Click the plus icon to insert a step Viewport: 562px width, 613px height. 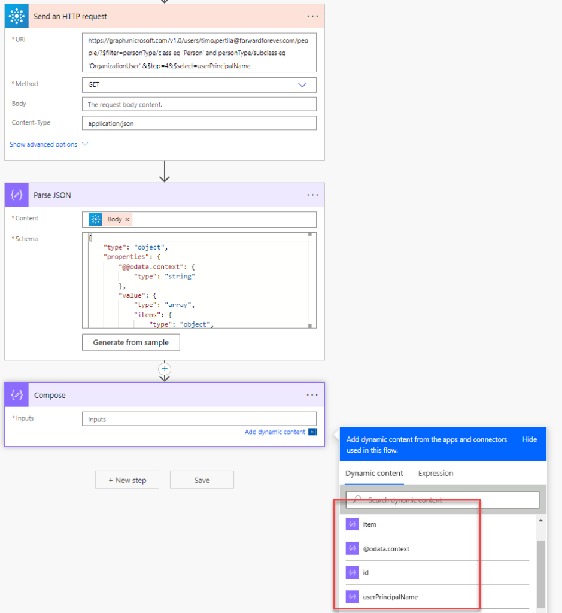165,368
